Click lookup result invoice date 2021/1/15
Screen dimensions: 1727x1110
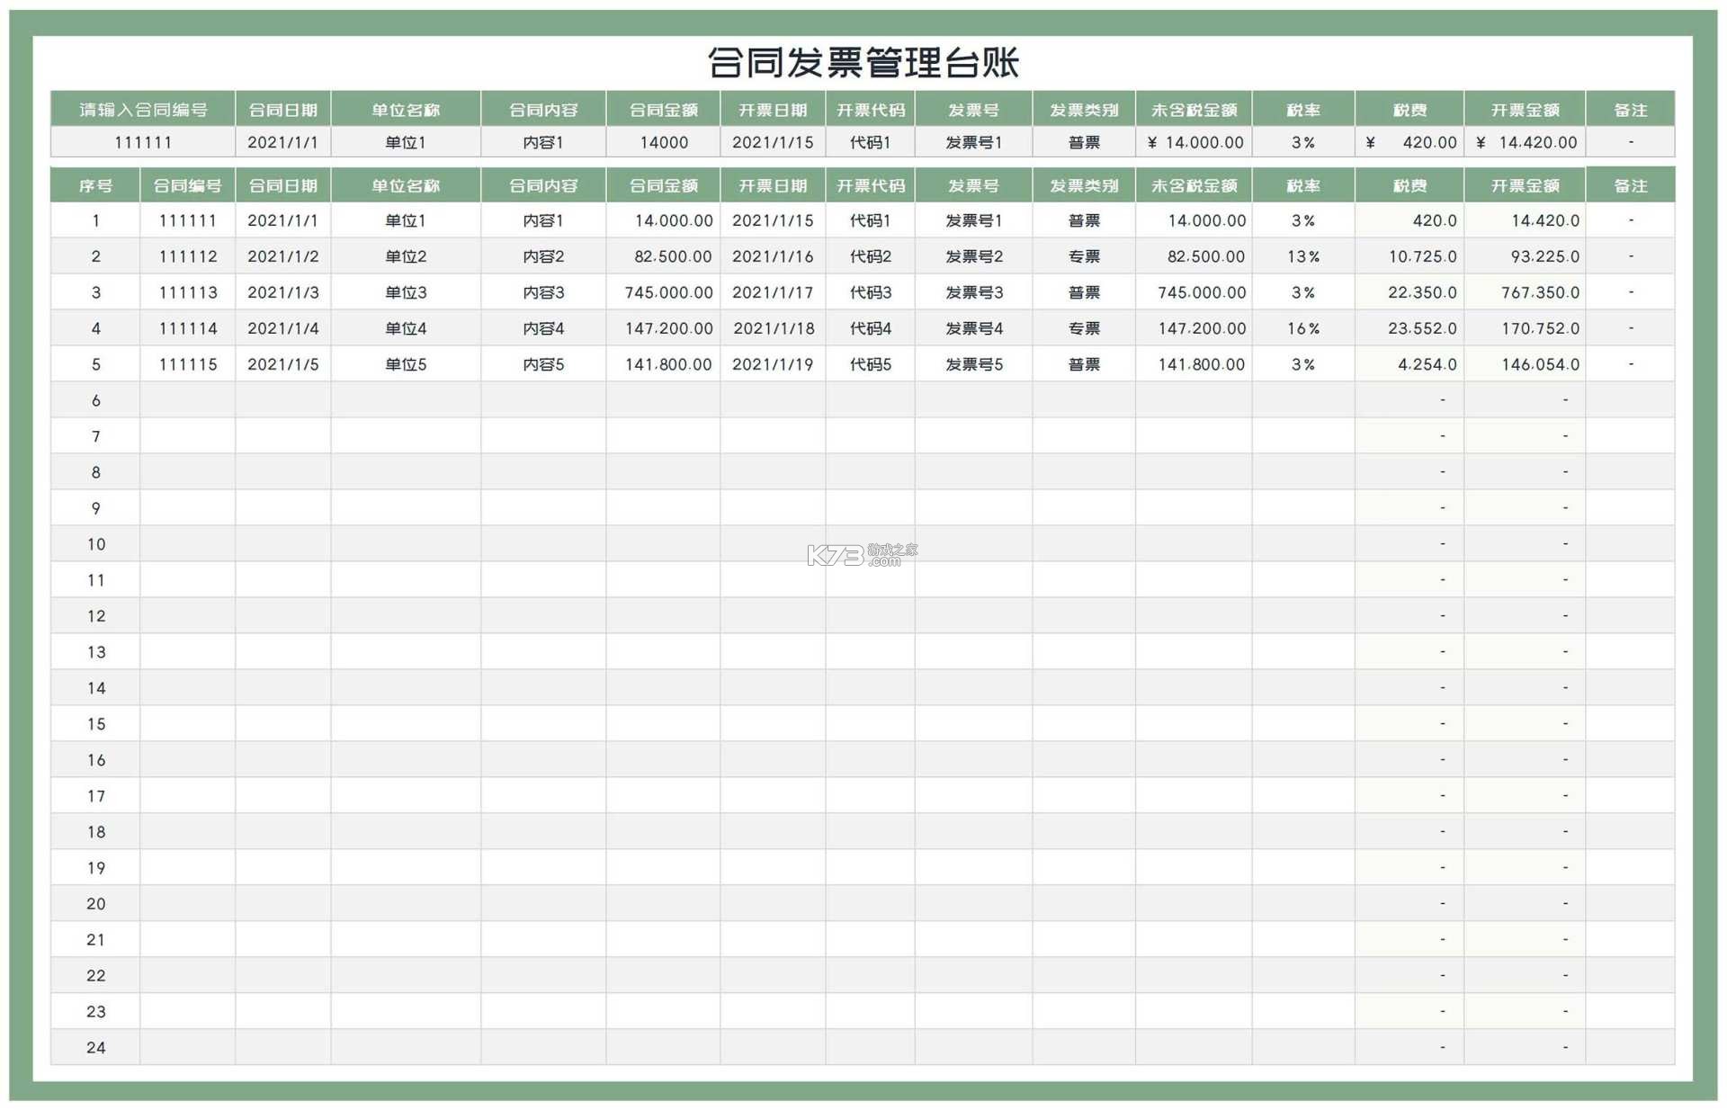[773, 142]
